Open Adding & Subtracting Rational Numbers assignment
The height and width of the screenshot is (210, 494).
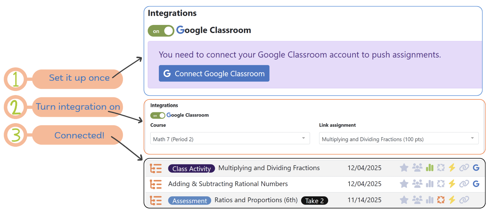228,184
